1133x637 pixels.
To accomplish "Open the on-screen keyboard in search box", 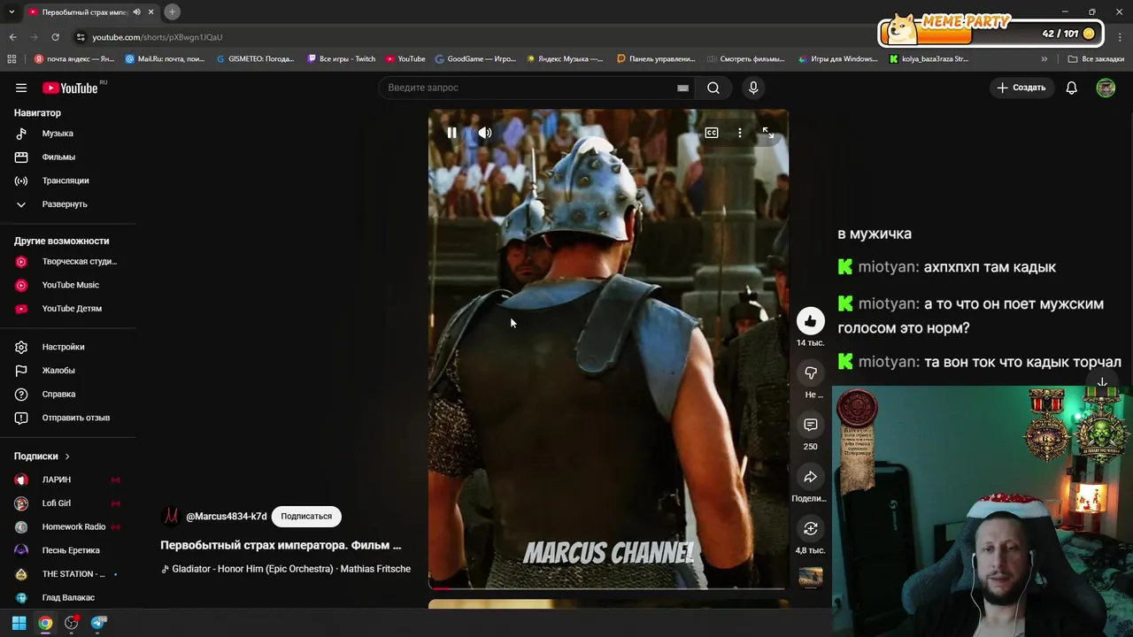I will coord(682,88).
